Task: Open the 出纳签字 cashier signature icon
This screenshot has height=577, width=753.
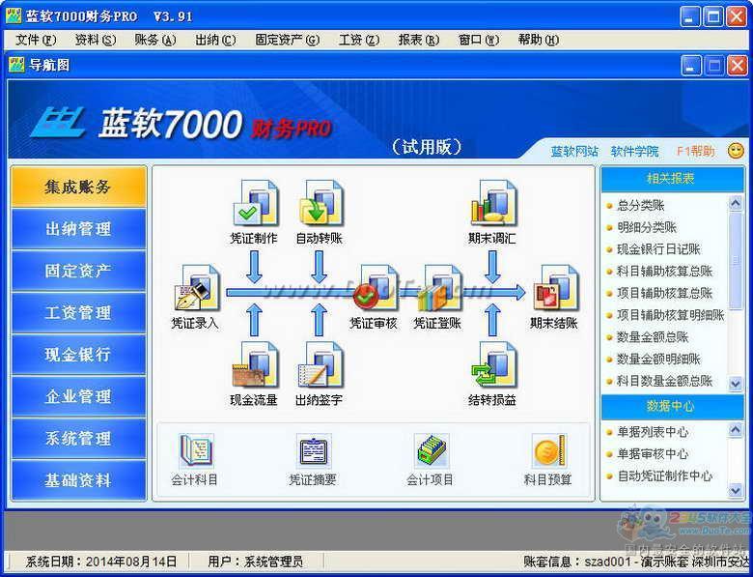Action: [319, 365]
